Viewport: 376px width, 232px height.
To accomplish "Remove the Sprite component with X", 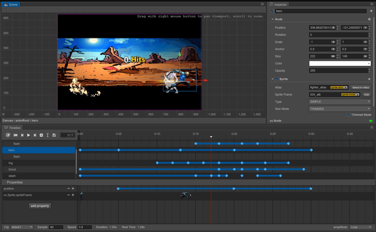I will (x=369, y=79).
